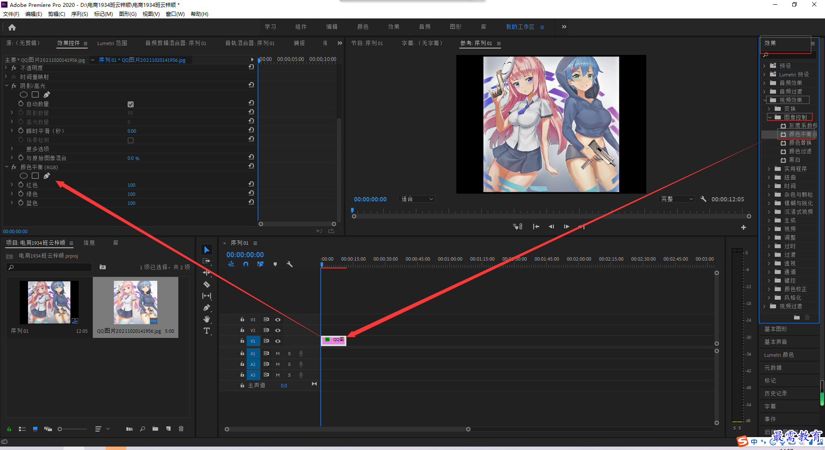This screenshot has width=825, height=450.
Task: Collapse the 图像控制 folder
Action: click(770, 117)
